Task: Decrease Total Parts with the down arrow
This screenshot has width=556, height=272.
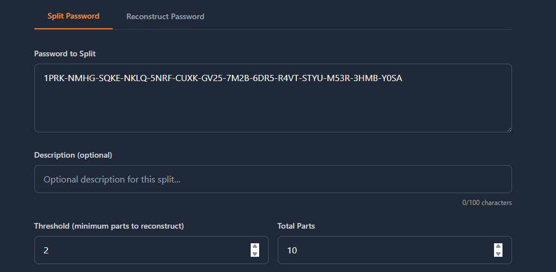Action: coord(498,253)
